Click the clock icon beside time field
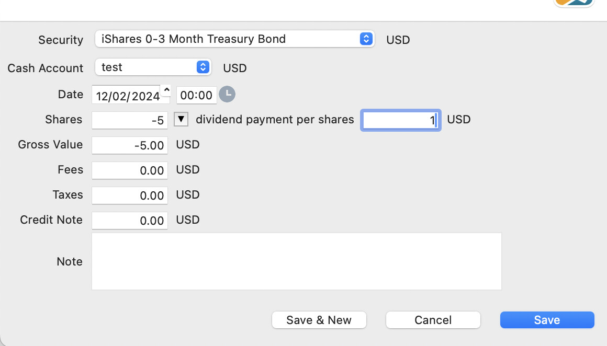The image size is (607, 346). 227,94
